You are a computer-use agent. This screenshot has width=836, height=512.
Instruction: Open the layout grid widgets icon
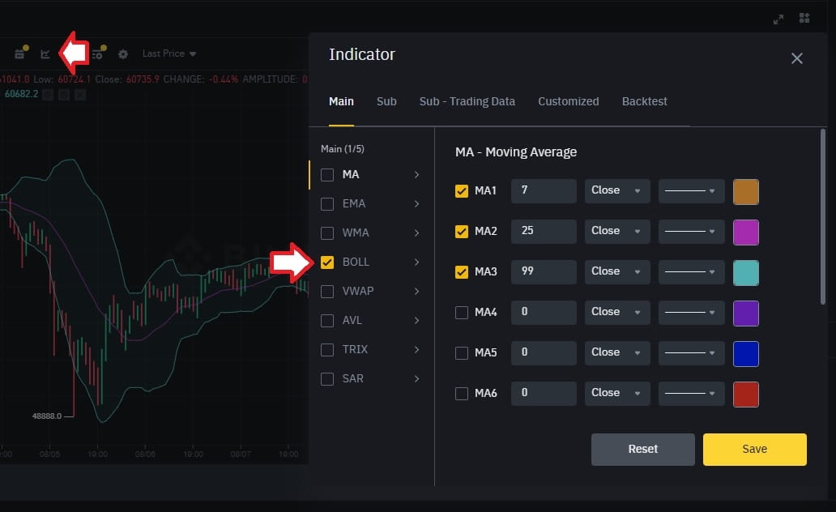point(804,19)
